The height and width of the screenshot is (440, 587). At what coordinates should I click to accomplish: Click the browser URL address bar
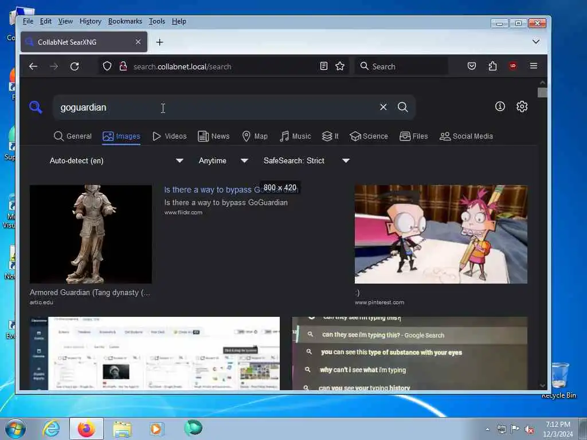(x=225, y=66)
